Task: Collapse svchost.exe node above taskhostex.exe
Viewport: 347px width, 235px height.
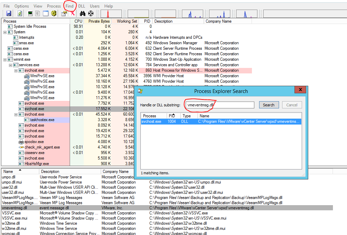Action: (16, 114)
